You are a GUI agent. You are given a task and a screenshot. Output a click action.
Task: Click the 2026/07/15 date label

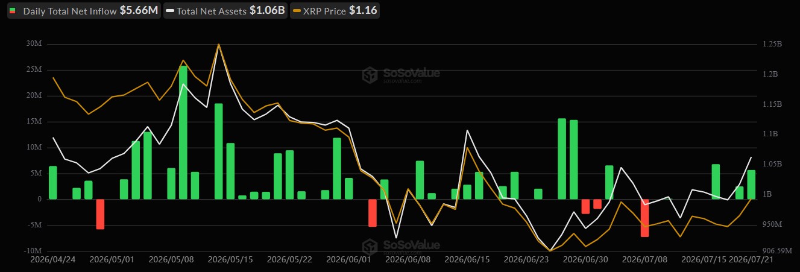[703, 260]
